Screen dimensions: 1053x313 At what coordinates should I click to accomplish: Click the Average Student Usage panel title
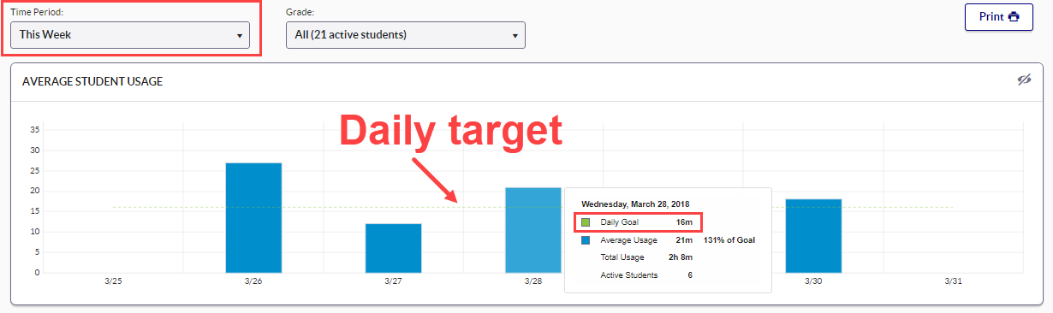[x=92, y=82]
